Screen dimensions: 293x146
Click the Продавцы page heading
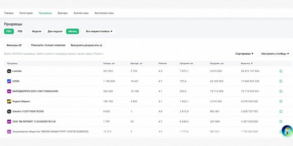13,24
